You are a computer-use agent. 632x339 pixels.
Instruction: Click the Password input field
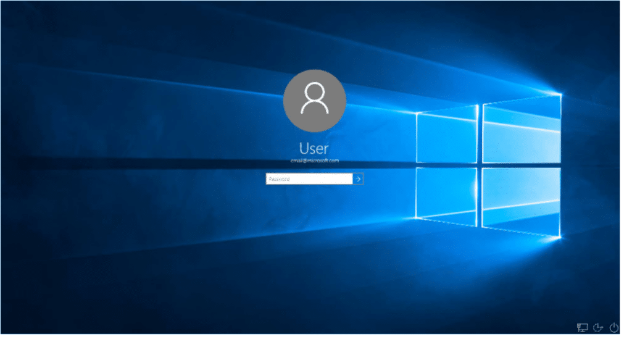(x=309, y=179)
